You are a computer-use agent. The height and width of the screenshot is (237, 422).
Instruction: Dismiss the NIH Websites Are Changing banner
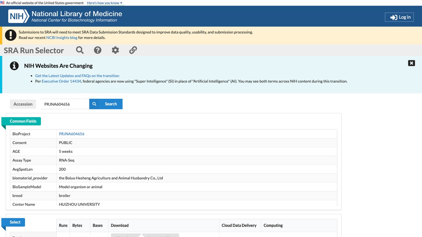(411, 63)
